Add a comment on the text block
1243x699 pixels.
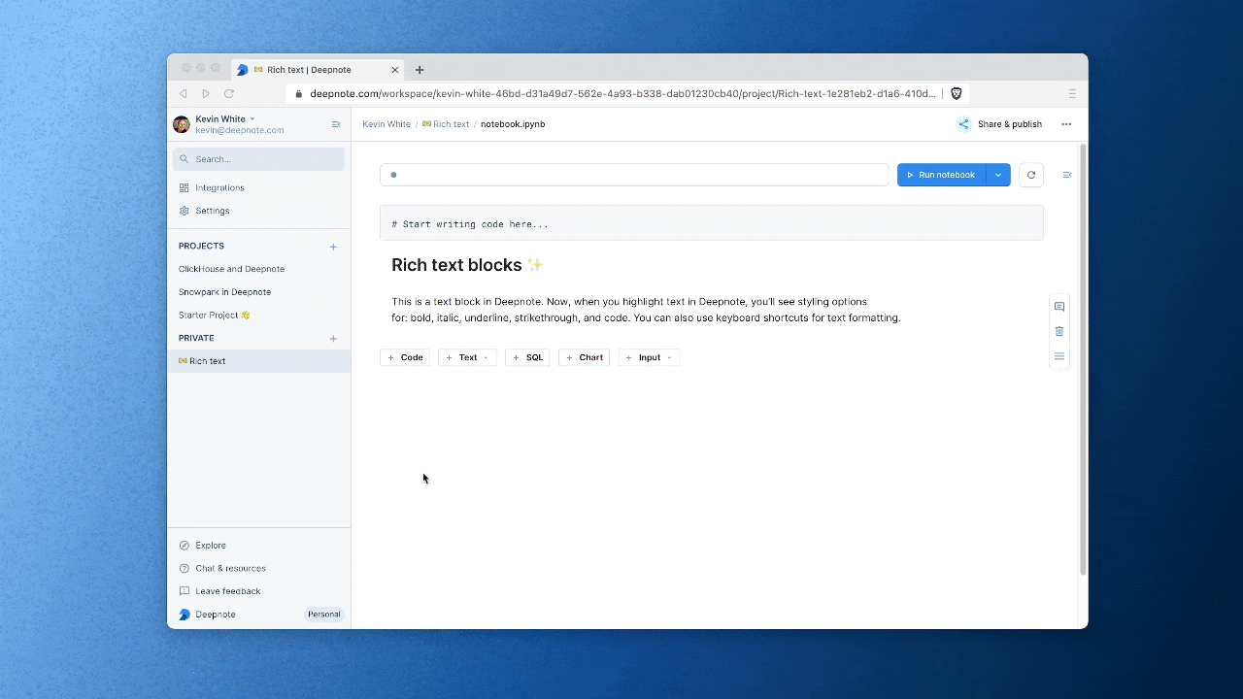coord(1059,307)
